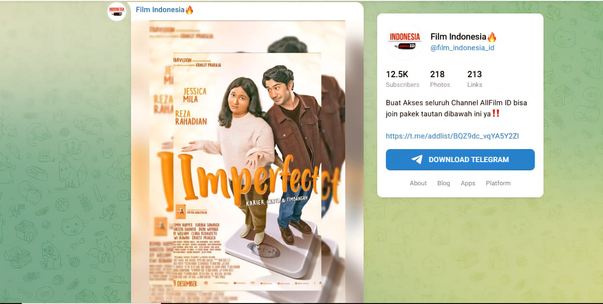
Task: Follow the t.me/addlist invite link
Action: click(x=453, y=136)
